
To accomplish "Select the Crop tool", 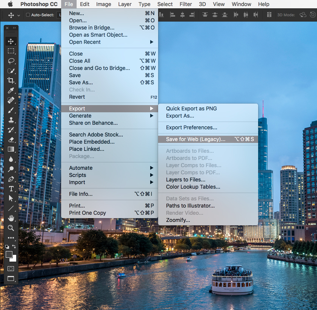I will (x=11, y=81).
